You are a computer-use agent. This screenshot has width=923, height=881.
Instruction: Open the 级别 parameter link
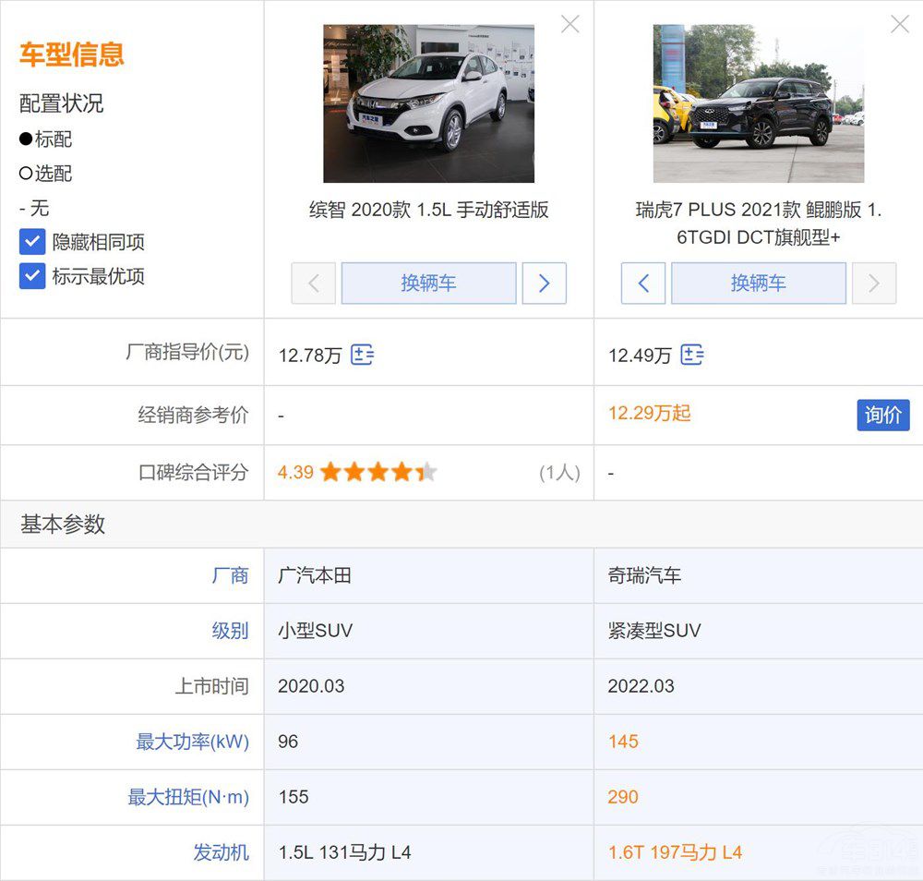(x=230, y=631)
